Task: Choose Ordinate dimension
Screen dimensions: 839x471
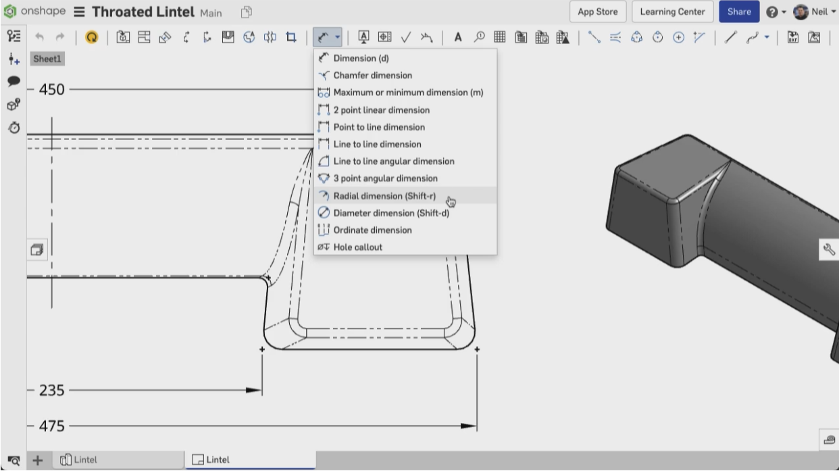Action: pyautogui.click(x=405, y=230)
